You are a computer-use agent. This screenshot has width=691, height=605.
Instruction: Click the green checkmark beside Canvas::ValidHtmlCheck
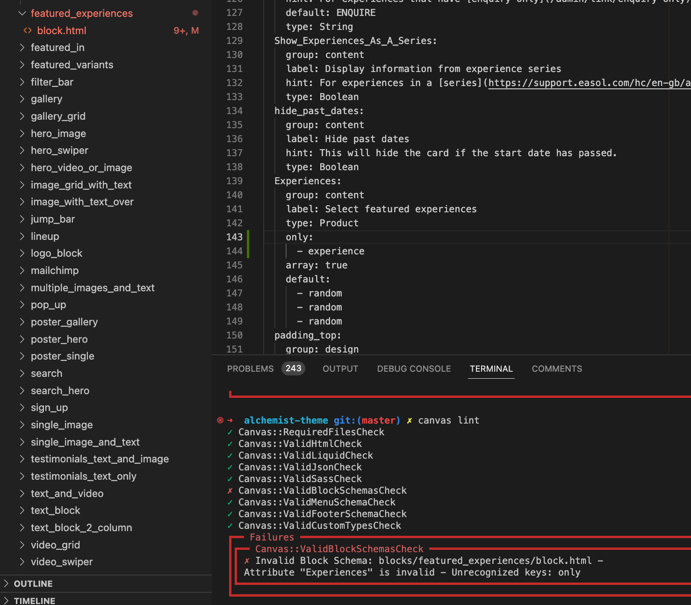coord(230,443)
